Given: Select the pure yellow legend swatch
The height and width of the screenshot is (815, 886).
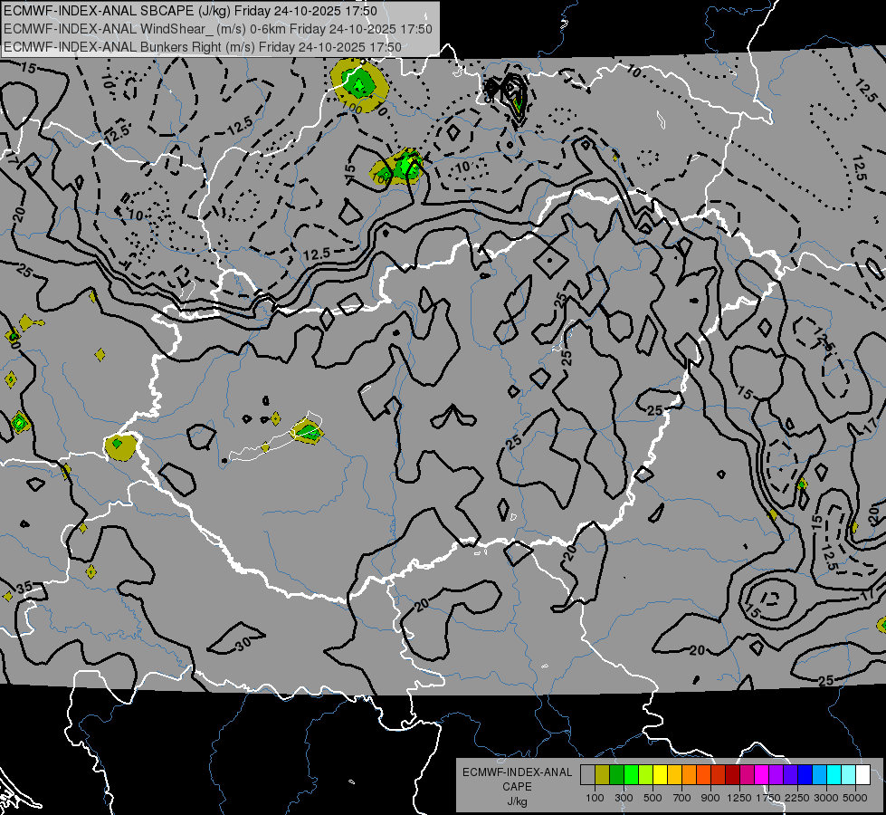Looking at the screenshot, I should 660,775.
